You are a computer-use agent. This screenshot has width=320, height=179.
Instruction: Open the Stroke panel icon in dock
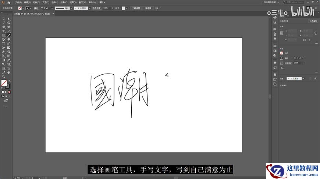275,46
